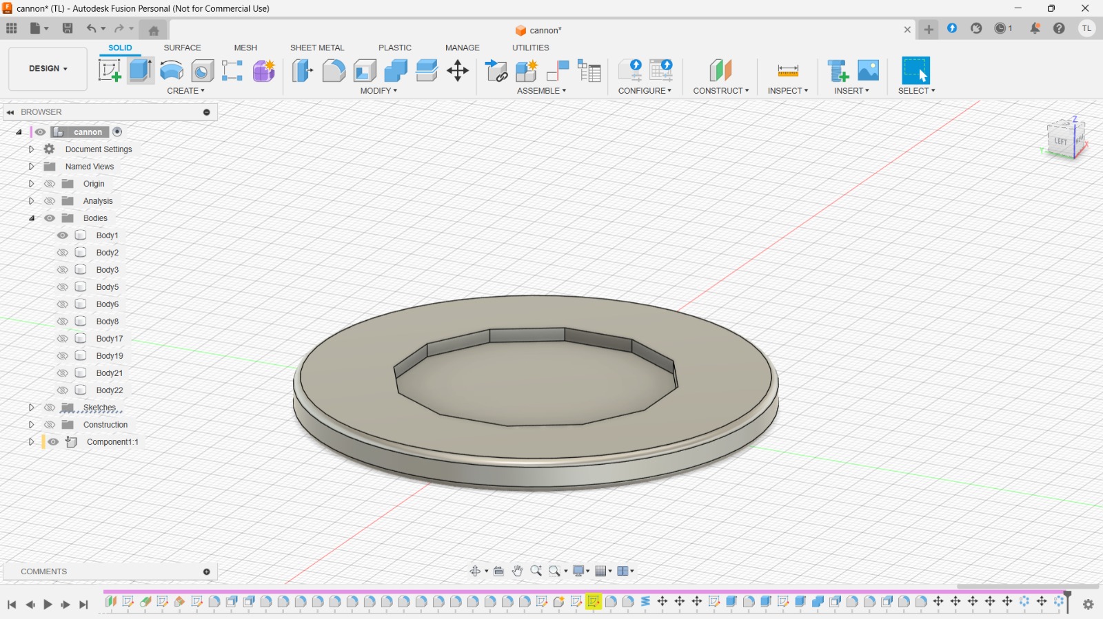Open the CONSTRUCT menu

coord(720,91)
